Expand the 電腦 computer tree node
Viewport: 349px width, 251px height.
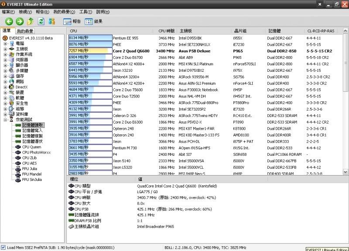click(5, 44)
